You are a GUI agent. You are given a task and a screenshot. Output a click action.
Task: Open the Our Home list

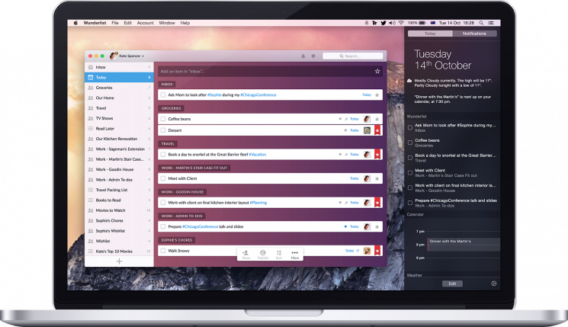119,98
